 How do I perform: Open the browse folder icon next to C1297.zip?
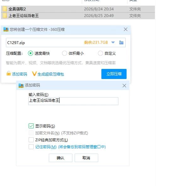pyautogui.click(x=121, y=42)
